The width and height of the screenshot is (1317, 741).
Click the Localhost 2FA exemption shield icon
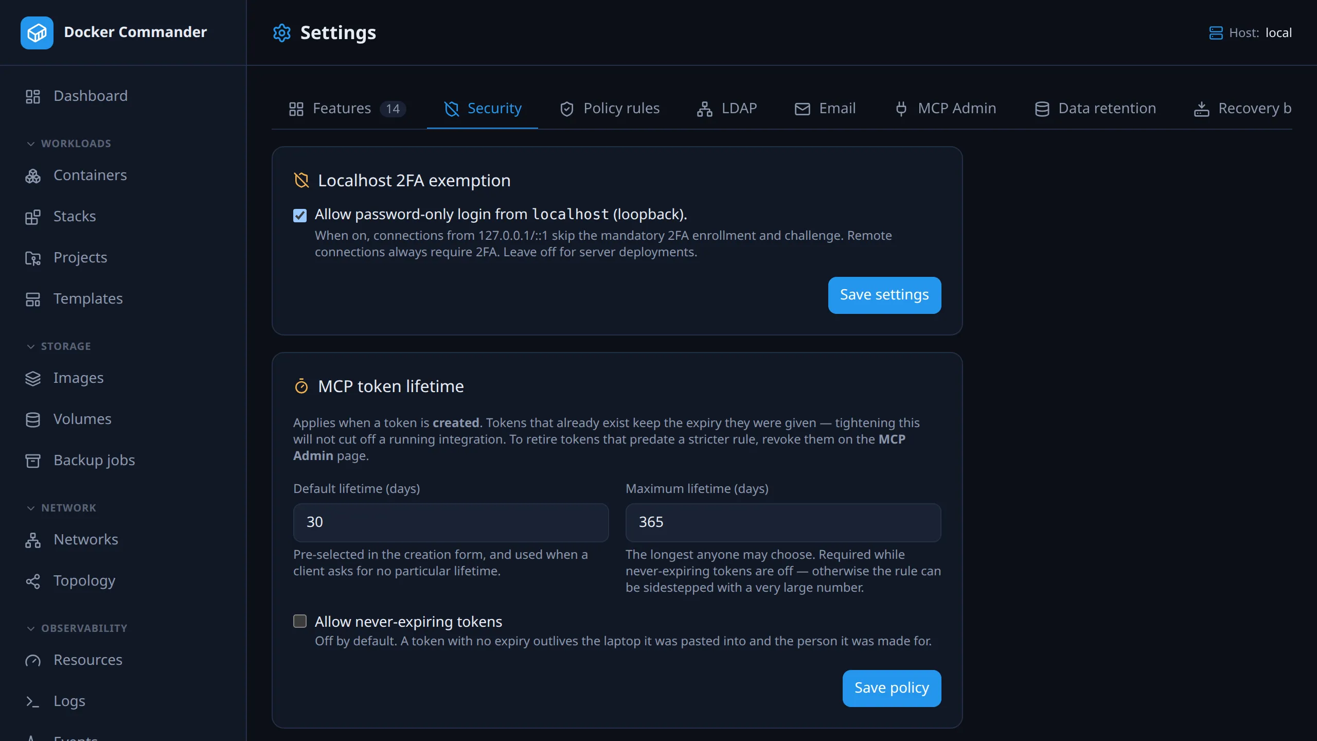pos(301,180)
